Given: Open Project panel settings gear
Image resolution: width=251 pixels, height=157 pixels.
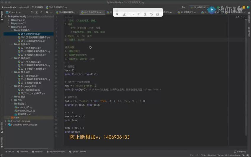Looking at the screenshot, I should pos(47,12).
